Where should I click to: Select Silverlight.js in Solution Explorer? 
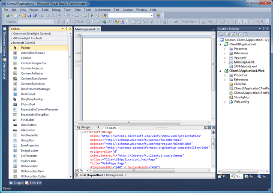(241, 97)
